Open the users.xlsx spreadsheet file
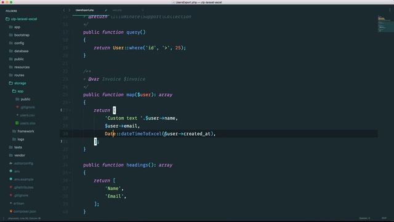Image resolution: width=394 pixels, height=222 pixels. (25, 123)
